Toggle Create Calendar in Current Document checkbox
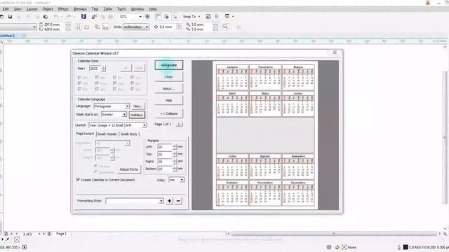Viewport: 449px width, 252px height. point(78,179)
